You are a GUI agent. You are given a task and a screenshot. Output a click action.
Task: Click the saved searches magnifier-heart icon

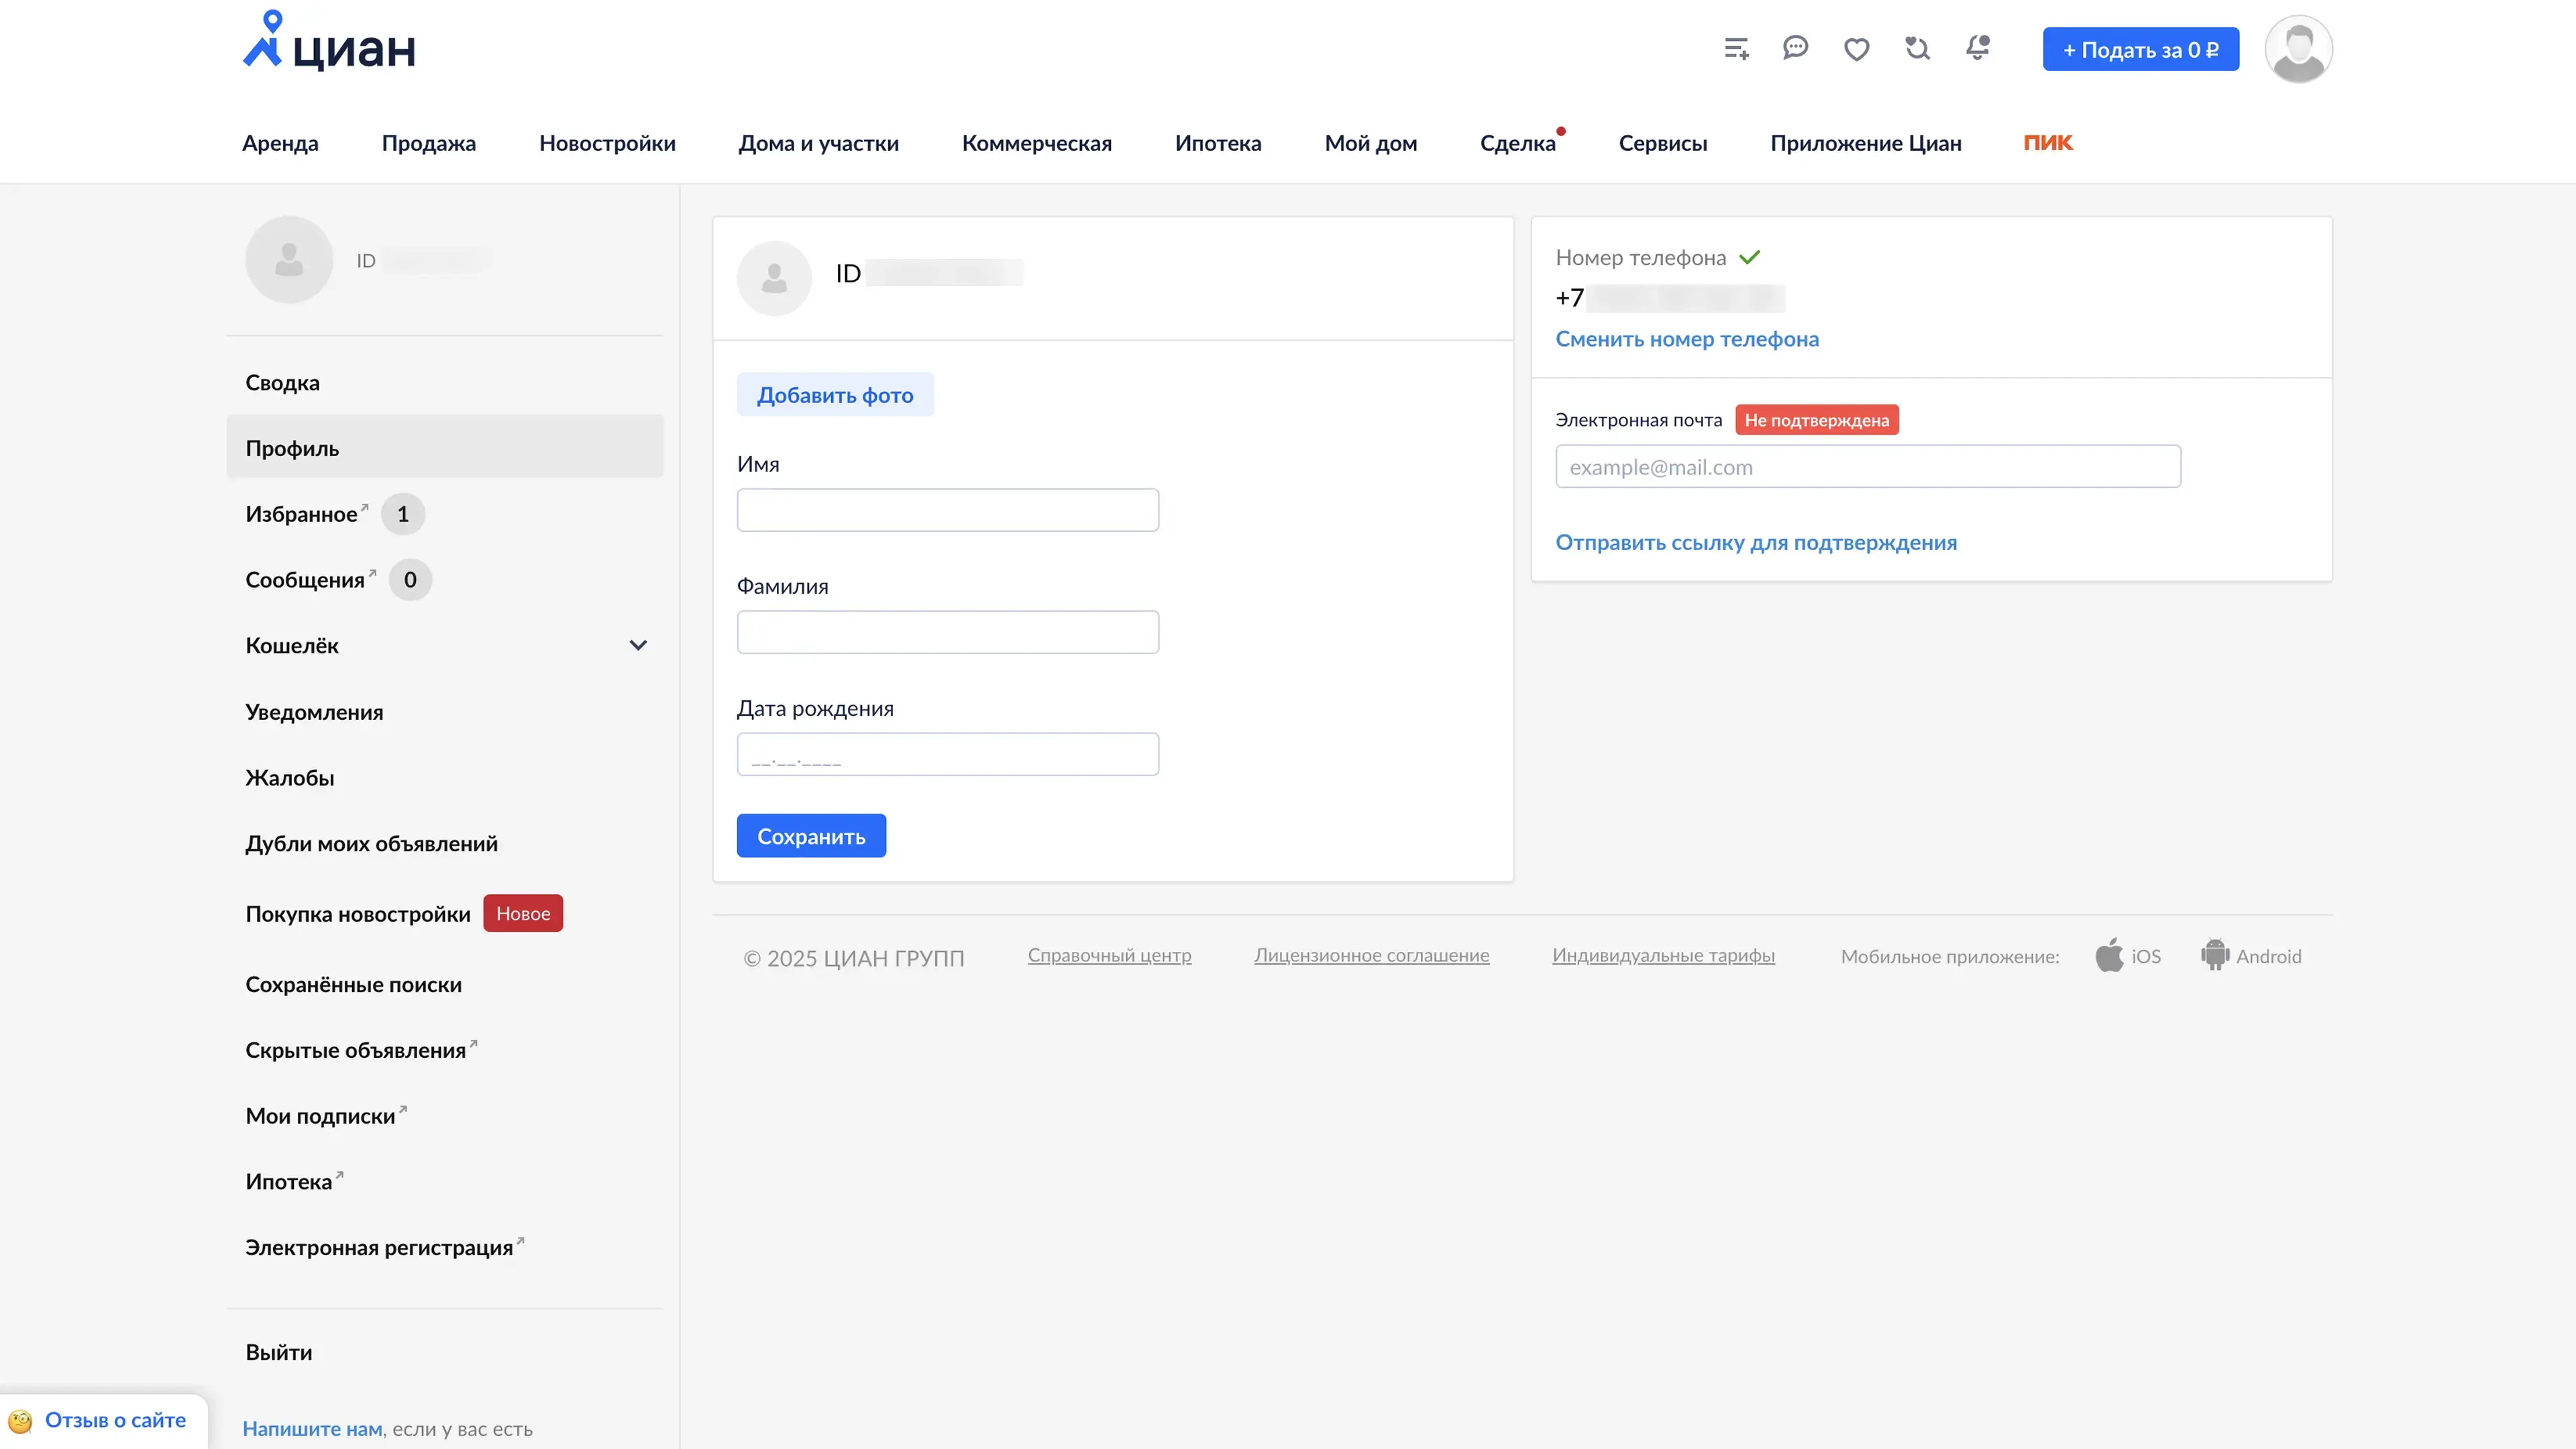pos(1917,48)
